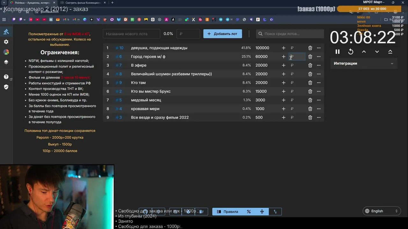The image size is (408, 229).
Task: Click the 03:08:22 timer display
Action: click(x=363, y=38)
